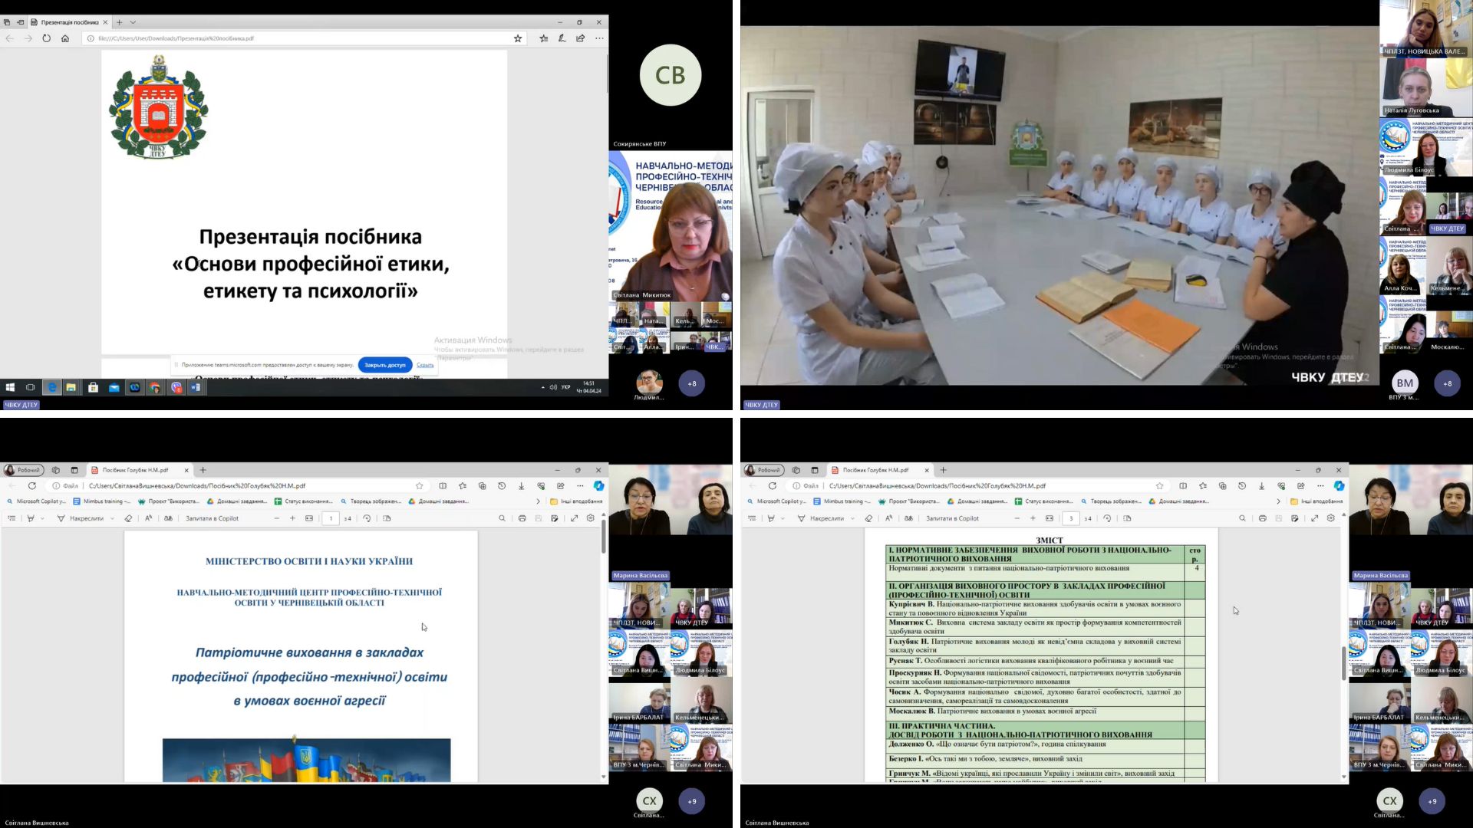The height and width of the screenshot is (828, 1473).
Task: Click the Chrome icon on the taskbar
Action: (x=155, y=388)
